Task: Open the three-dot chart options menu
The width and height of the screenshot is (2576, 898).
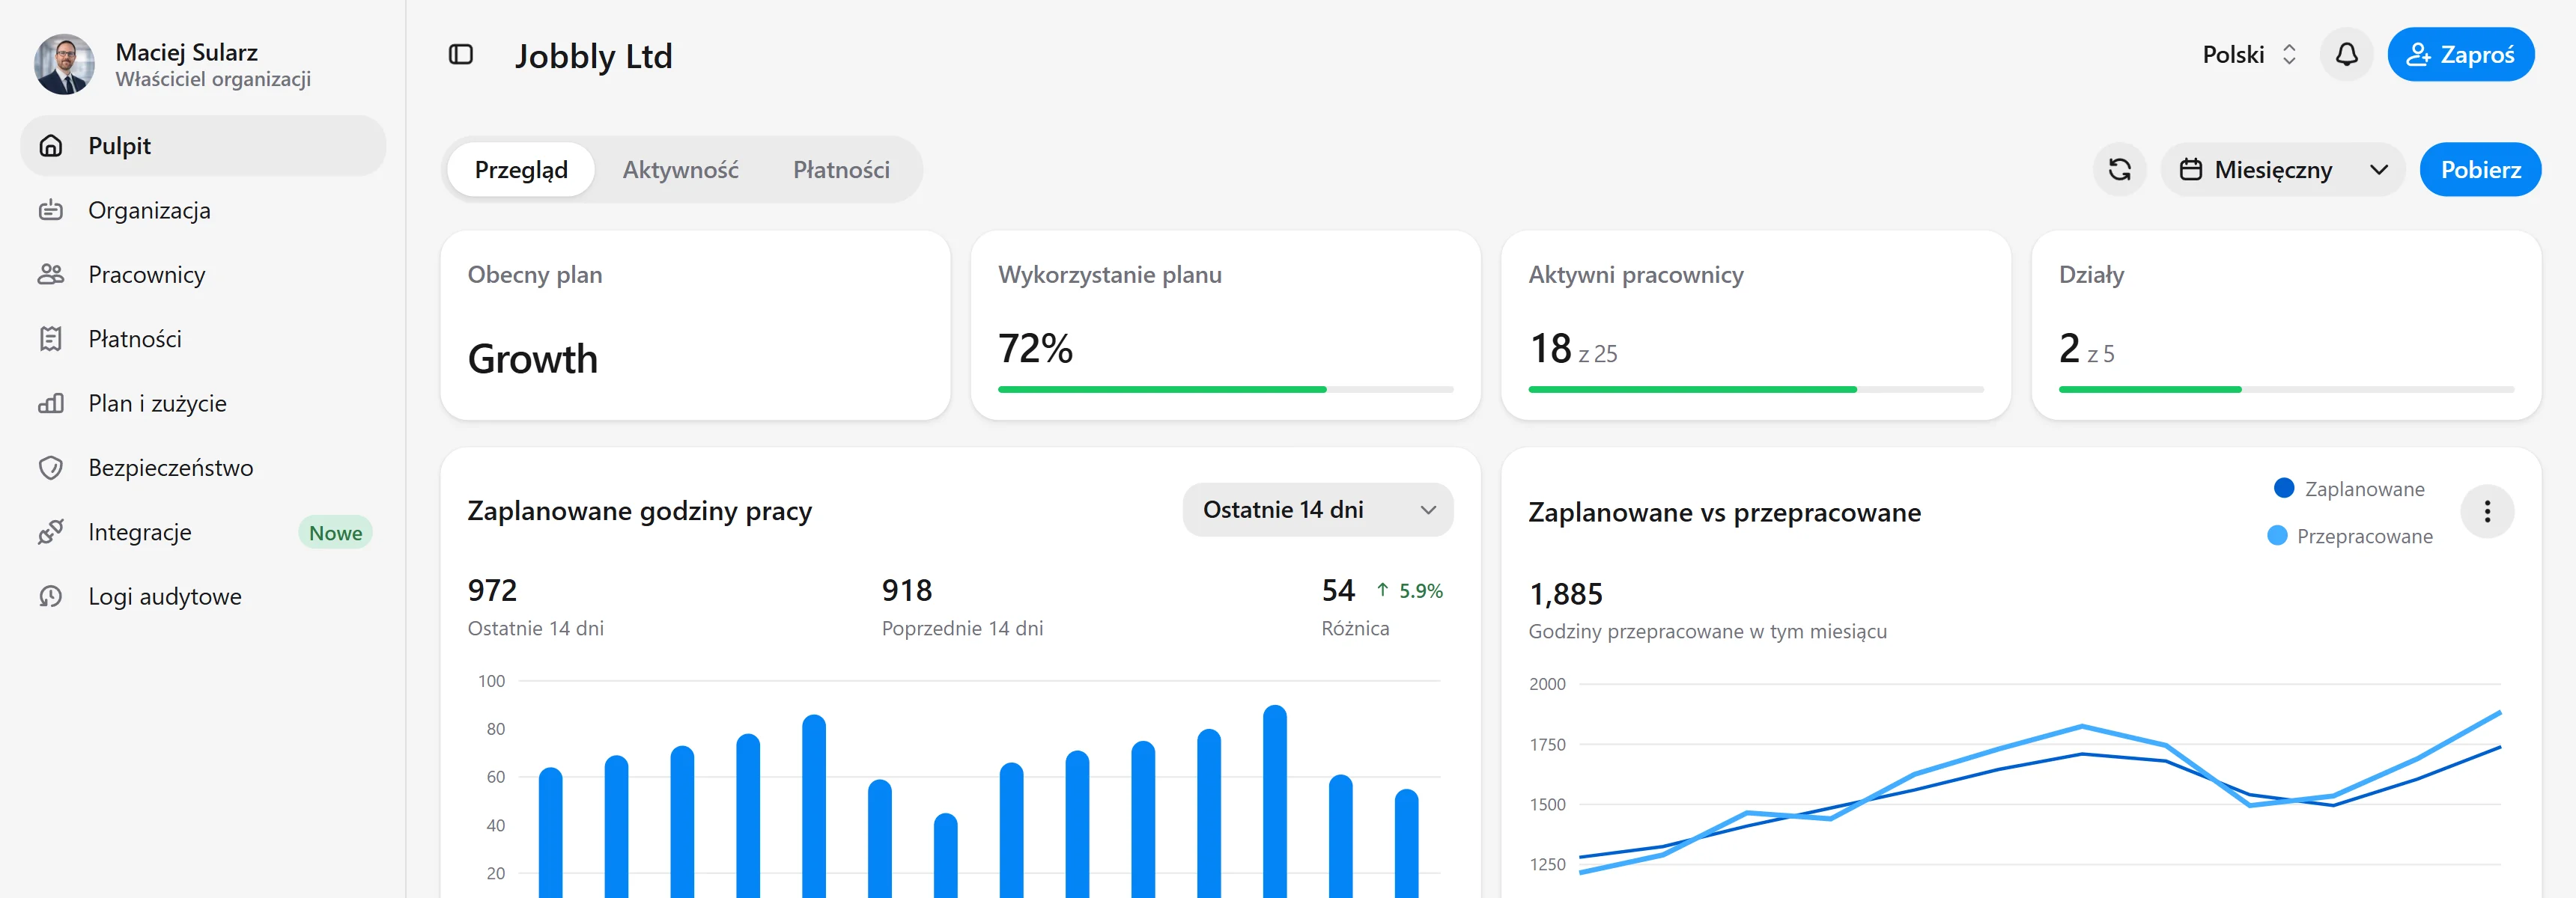Action: tap(2487, 511)
